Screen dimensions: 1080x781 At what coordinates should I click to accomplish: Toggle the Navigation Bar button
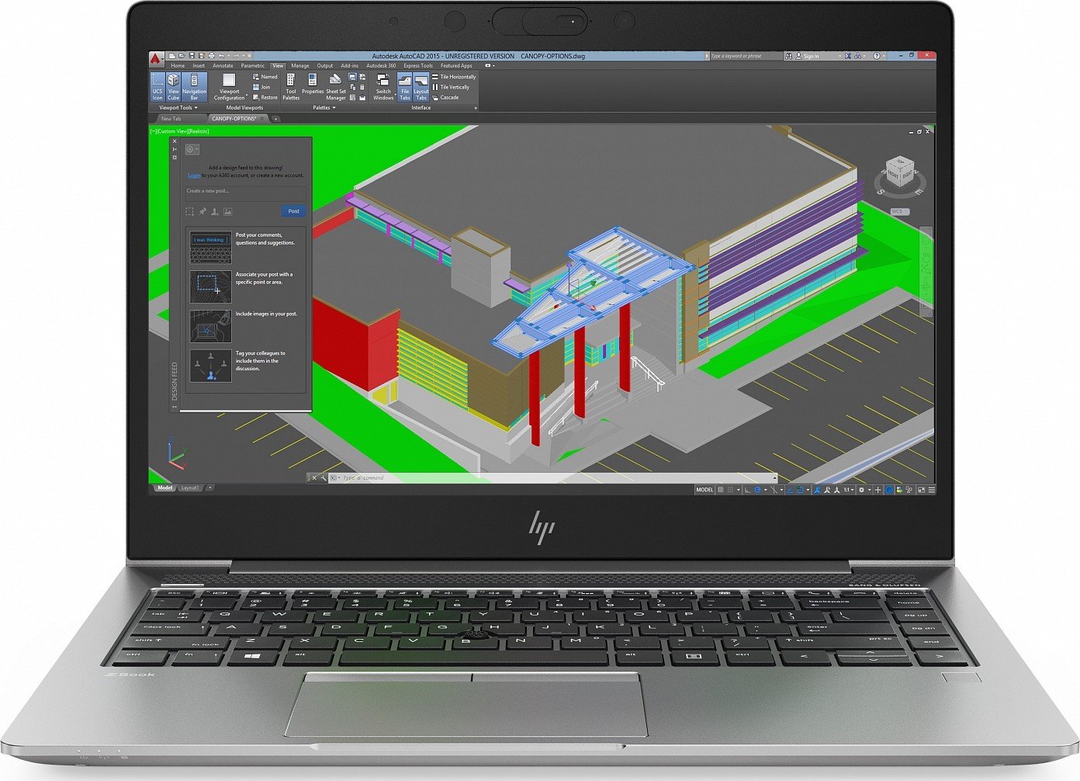(194, 87)
